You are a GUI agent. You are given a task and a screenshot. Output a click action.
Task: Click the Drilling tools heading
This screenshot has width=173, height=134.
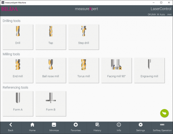(11, 21)
